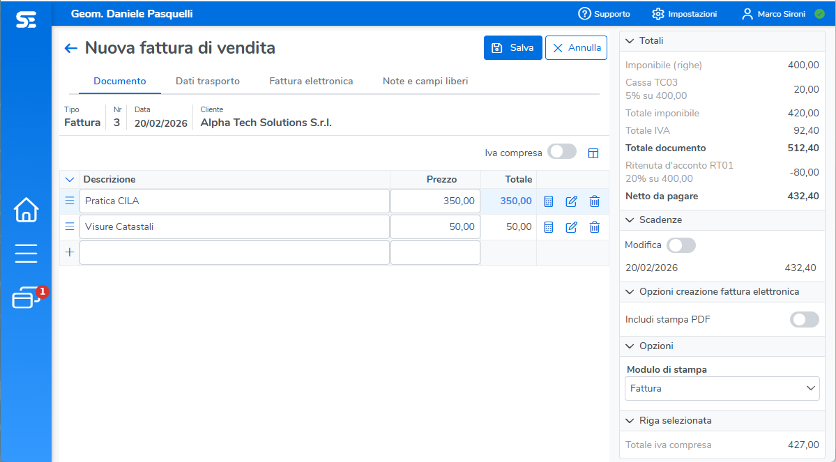Click the blue 350,00 row total
Image resolution: width=836 pixels, height=462 pixels.
515,201
